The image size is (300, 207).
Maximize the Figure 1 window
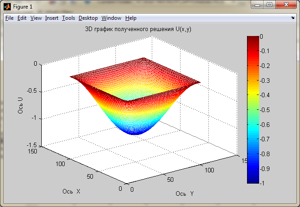[269, 5]
